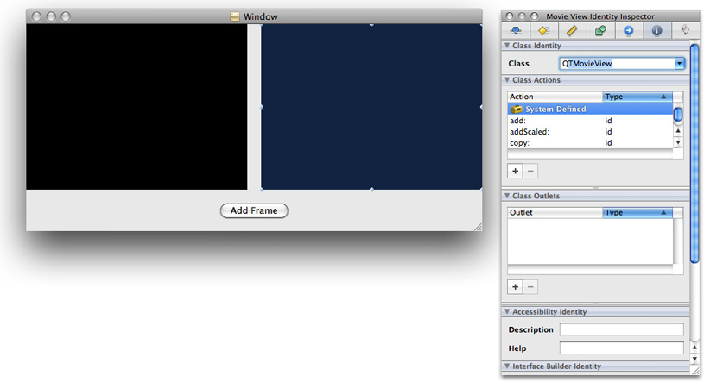The image size is (704, 382).
Task: Select the black view on the left
Action: click(x=136, y=107)
